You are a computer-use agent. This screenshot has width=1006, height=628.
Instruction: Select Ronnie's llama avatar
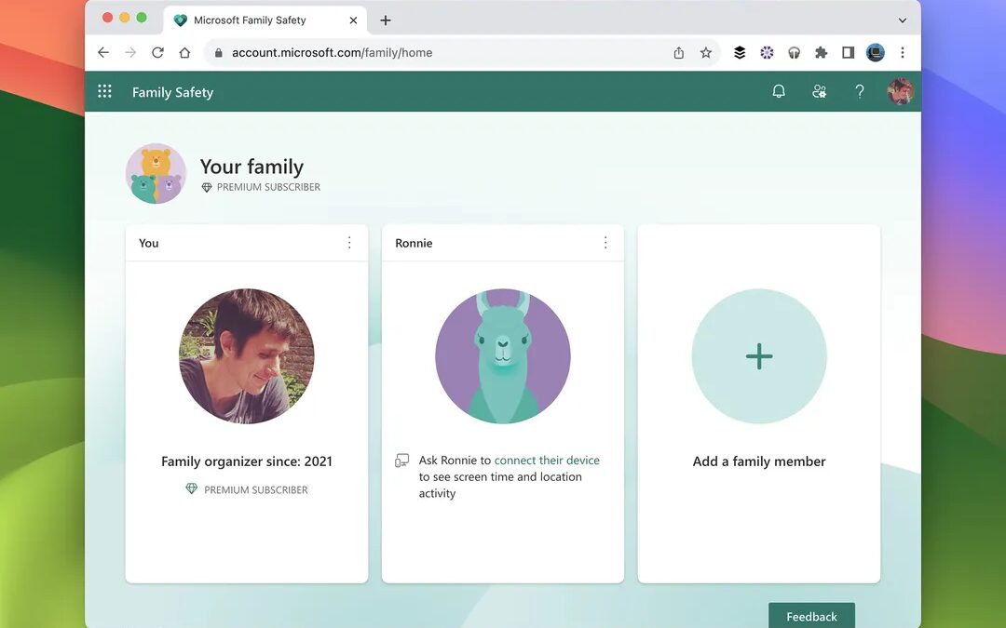click(503, 356)
